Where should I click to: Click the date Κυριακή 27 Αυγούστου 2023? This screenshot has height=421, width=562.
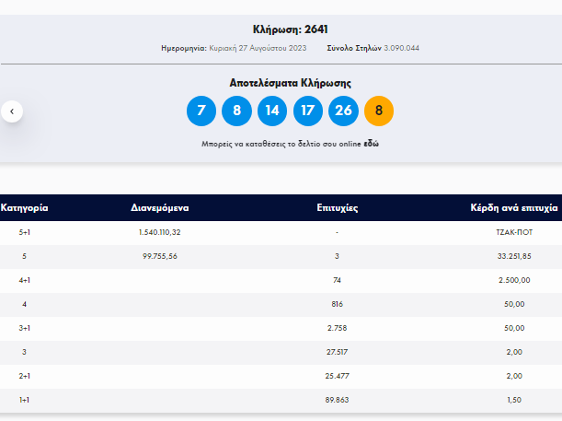(258, 48)
